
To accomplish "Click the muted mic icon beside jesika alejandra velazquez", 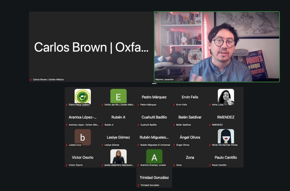I will pyautogui.click(x=102, y=165).
